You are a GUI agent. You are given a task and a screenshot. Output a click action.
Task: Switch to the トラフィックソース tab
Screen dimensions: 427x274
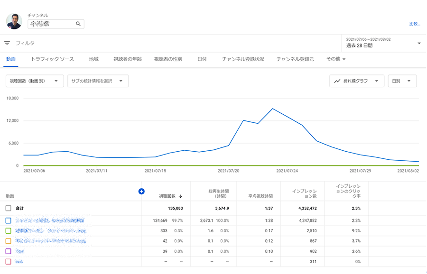point(52,59)
